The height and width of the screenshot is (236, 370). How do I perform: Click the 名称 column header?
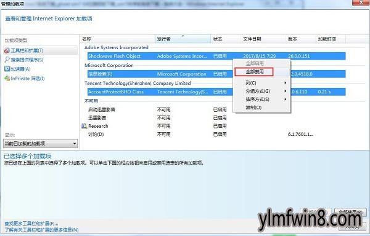(x=118, y=39)
